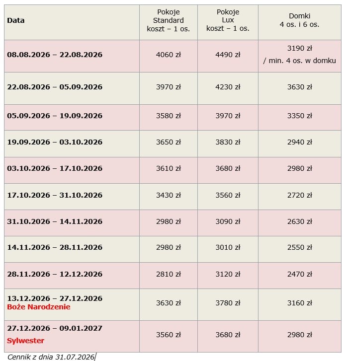Select the 3610 zł Standard price
This screenshot has height=361, width=344.
169,168
